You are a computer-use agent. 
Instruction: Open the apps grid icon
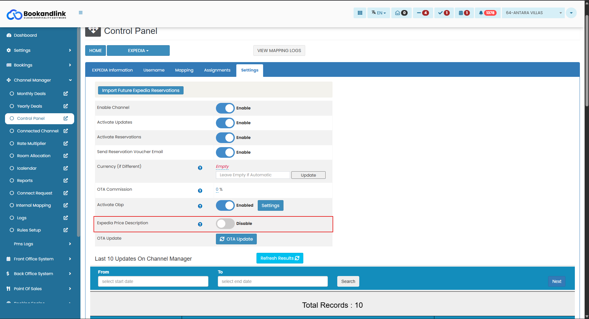click(360, 13)
